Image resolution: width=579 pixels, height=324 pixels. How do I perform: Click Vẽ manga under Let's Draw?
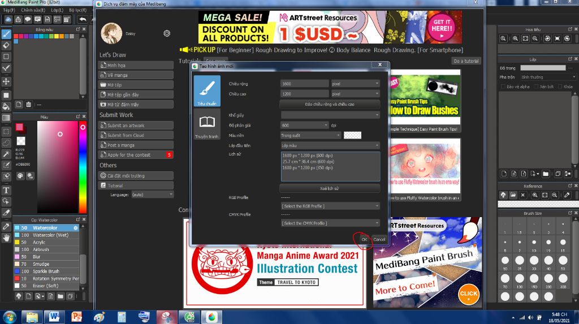coord(136,75)
